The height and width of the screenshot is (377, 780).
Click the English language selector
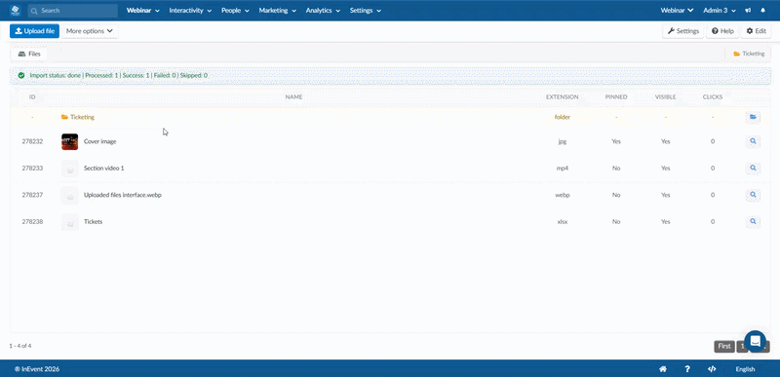tap(745, 369)
